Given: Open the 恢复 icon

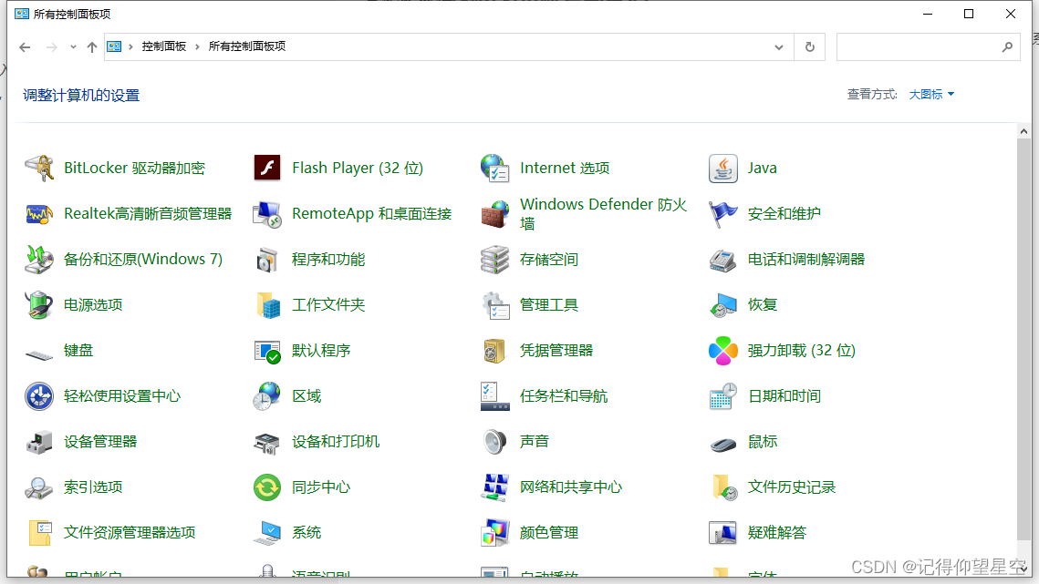Looking at the screenshot, I should click(723, 305).
